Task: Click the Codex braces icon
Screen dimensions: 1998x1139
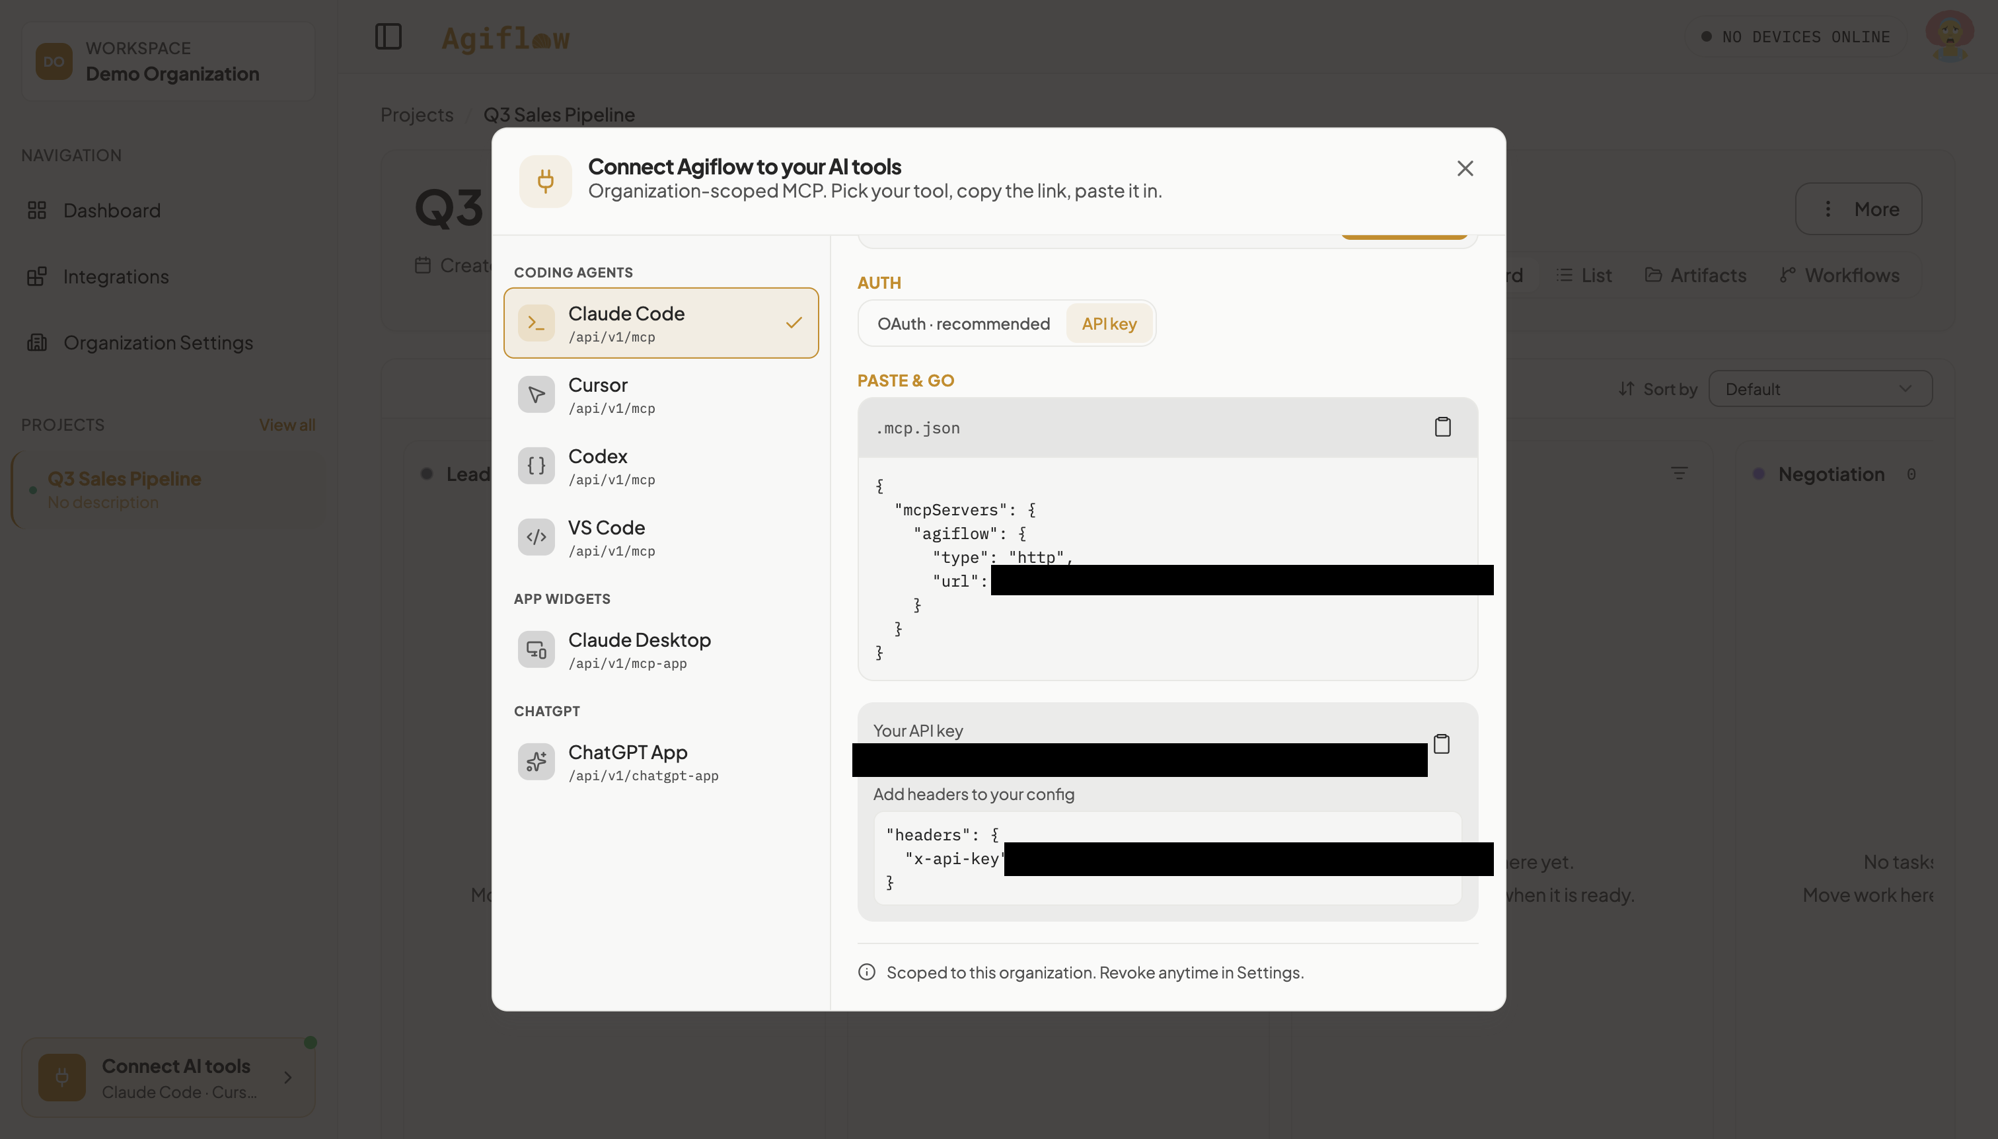Action: pyautogui.click(x=536, y=466)
